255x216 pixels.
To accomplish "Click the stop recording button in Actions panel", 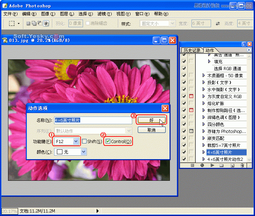I will [x=192, y=165].
